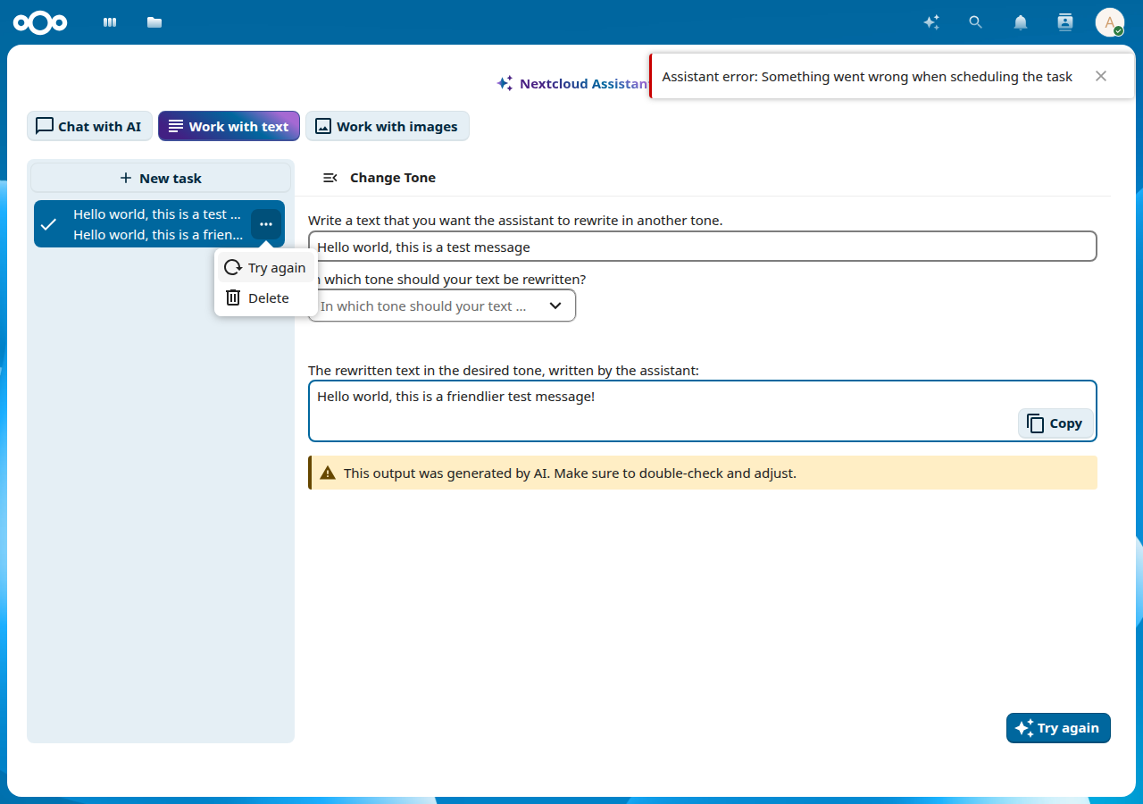
Task: Open the Files folder icon
Action: pyautogui.click(x=154, y=22)
